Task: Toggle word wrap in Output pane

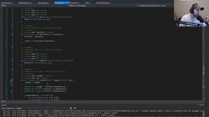Action: click(x=75, y=108)
